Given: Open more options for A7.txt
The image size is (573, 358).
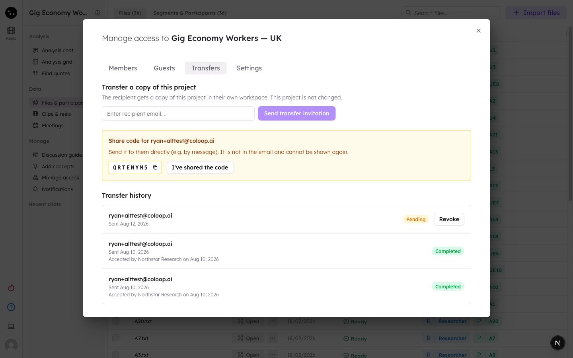Looking at the screenshot, I should tap(273, 338).
